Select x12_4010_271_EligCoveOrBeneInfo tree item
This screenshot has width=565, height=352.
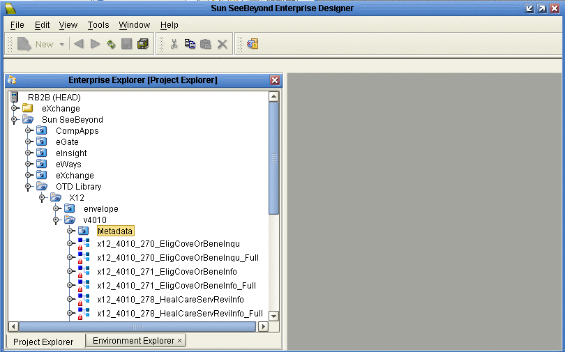click(167, 272)
